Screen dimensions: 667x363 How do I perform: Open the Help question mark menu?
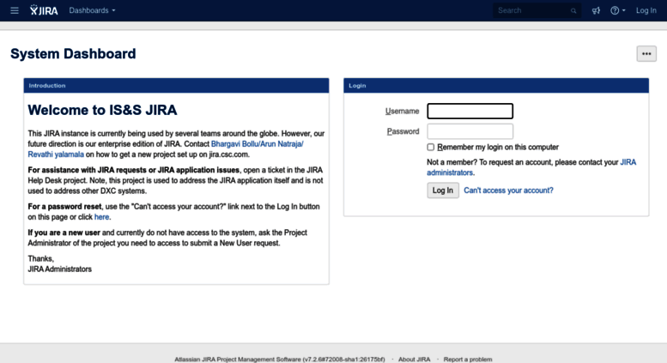(618, 10)
